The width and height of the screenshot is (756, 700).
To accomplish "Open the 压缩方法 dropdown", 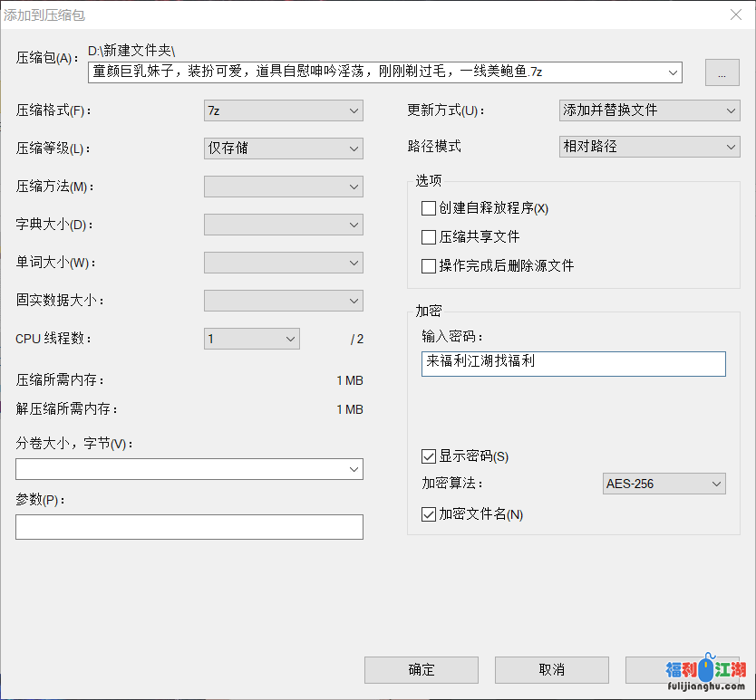I will coord(283,187).
